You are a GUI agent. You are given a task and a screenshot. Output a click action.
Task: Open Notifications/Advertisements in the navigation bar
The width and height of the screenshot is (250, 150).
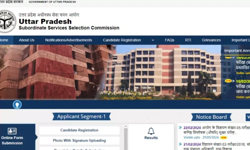[69, 40]
